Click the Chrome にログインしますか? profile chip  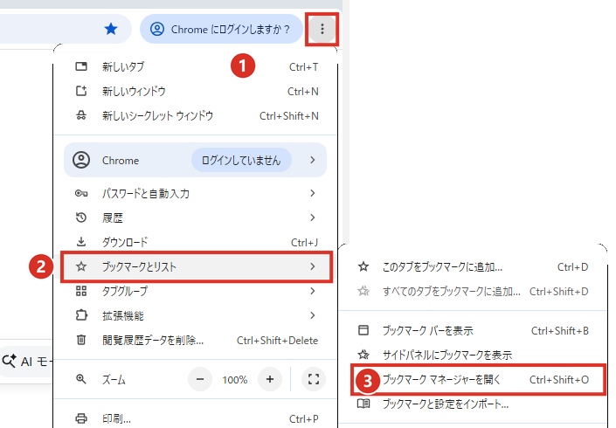point(221,29)
